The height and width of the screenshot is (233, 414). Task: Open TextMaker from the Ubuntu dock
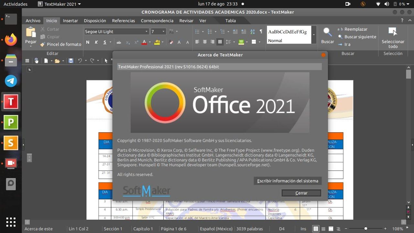coord(11,102)
